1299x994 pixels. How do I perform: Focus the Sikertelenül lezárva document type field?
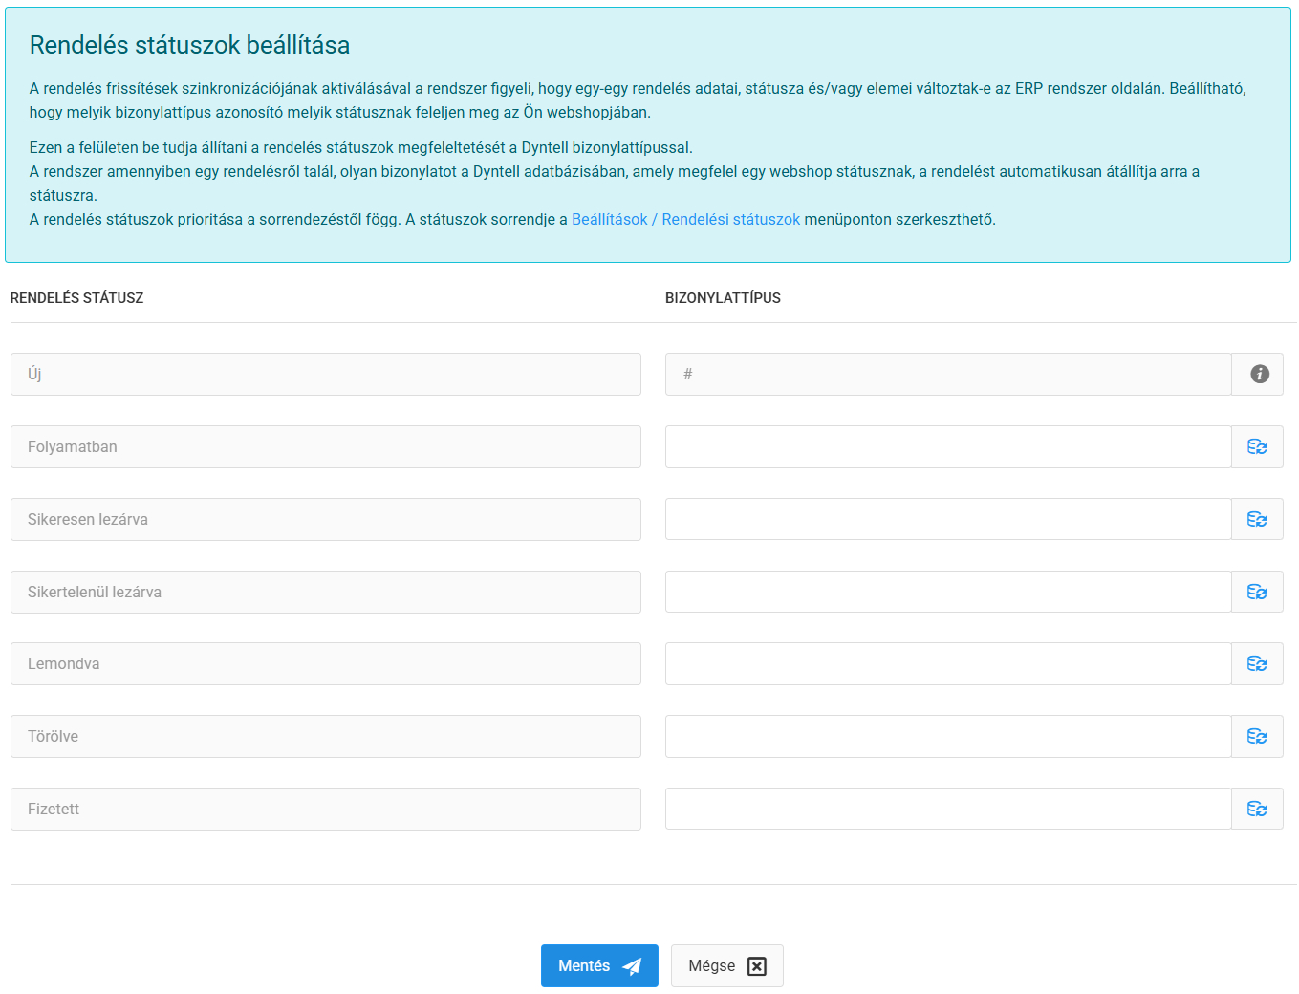point(947,592)
